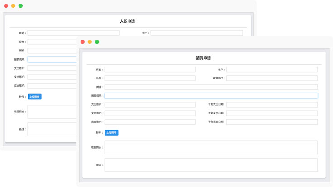Click the 商机 field in 入职申请 form
333x187 pixels.
click(73, 33)
